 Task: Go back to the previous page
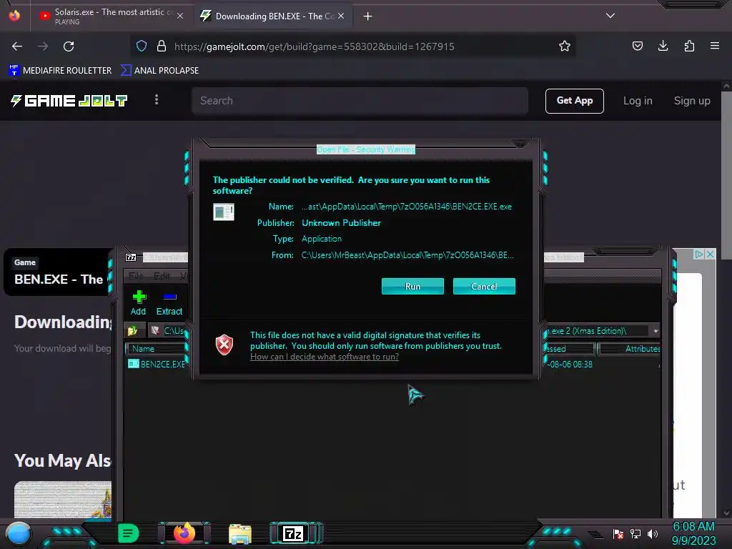point(17,46)
